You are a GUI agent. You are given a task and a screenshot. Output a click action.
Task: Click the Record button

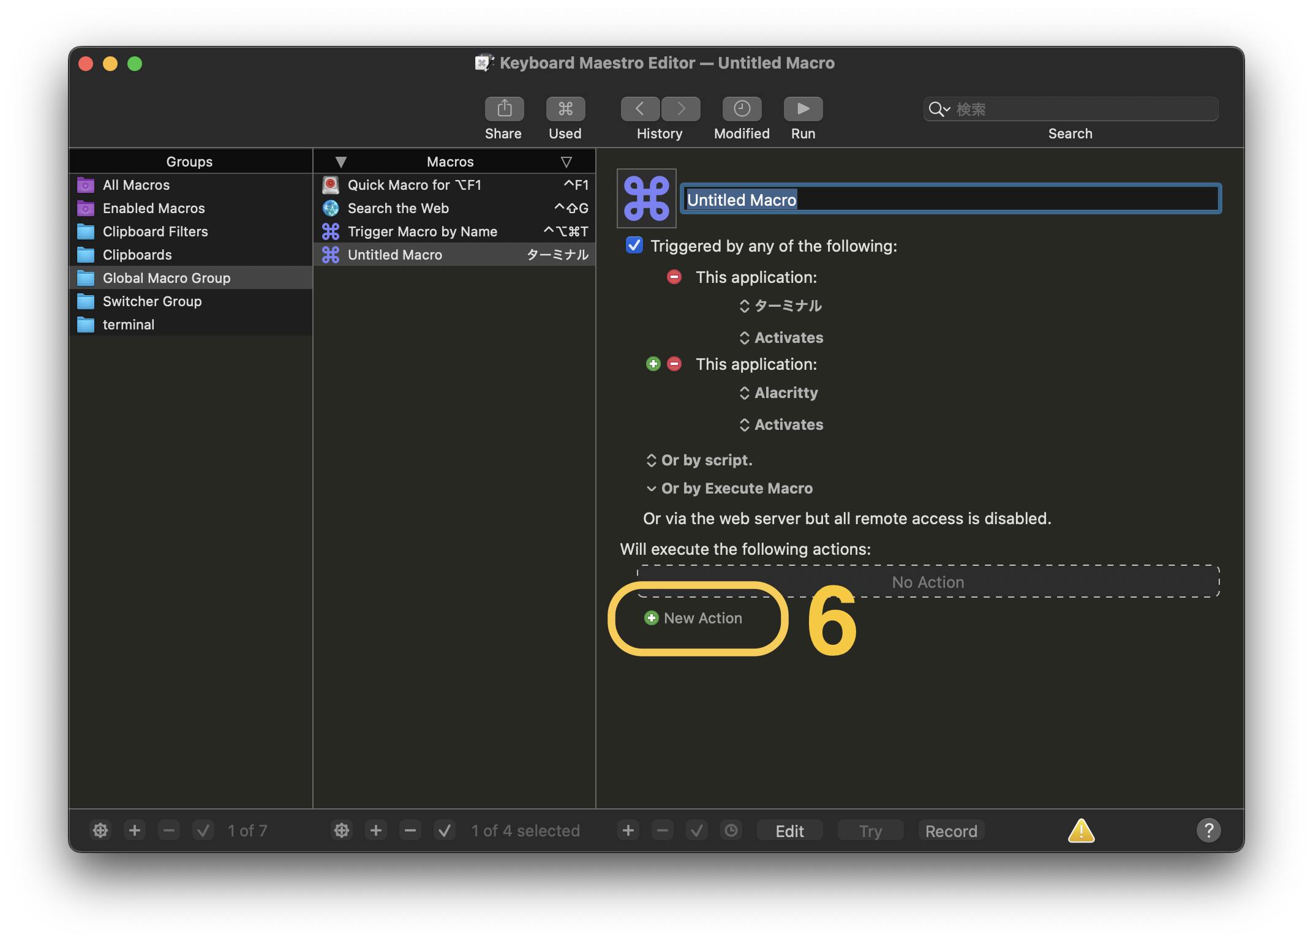tap(950, 831)
